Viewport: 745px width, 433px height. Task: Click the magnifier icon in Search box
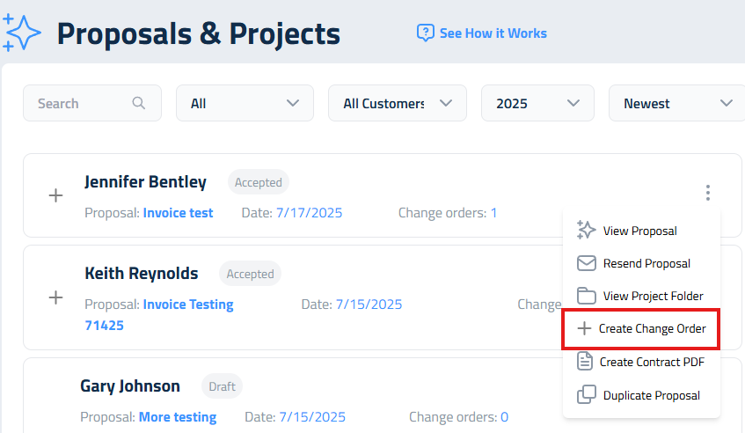[x=139, y=103]
